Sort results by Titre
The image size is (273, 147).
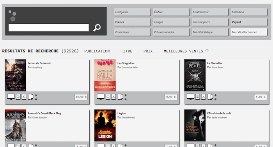click(x=126, y=51)
